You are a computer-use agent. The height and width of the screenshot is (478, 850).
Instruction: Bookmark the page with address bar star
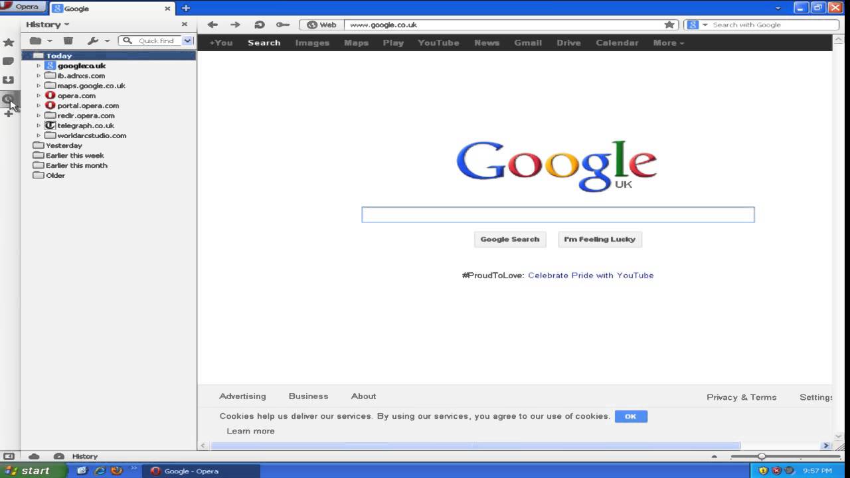pos(669,25)
